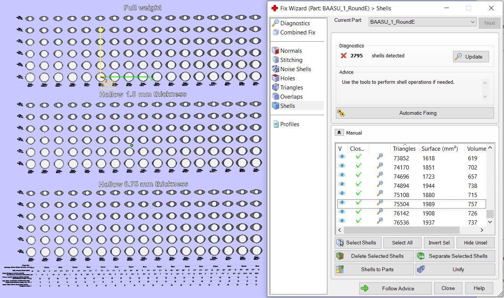Click Separate Selected Shells button
This screenshot has height=298, width=504.
455,256
